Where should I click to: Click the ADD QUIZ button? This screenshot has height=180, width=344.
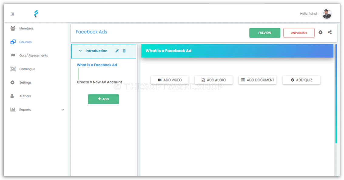301,80
